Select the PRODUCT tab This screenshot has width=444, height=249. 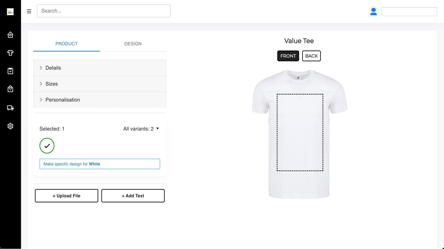[66, 44]
